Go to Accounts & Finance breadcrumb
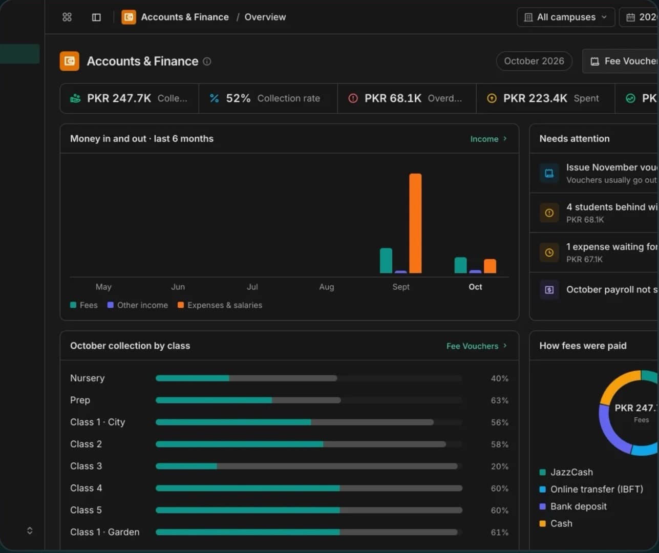Screen dimensions: 659x553 (x=185, y=17)
